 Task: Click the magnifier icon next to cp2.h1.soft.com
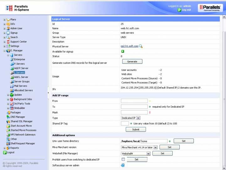click(x=141, y=46)
